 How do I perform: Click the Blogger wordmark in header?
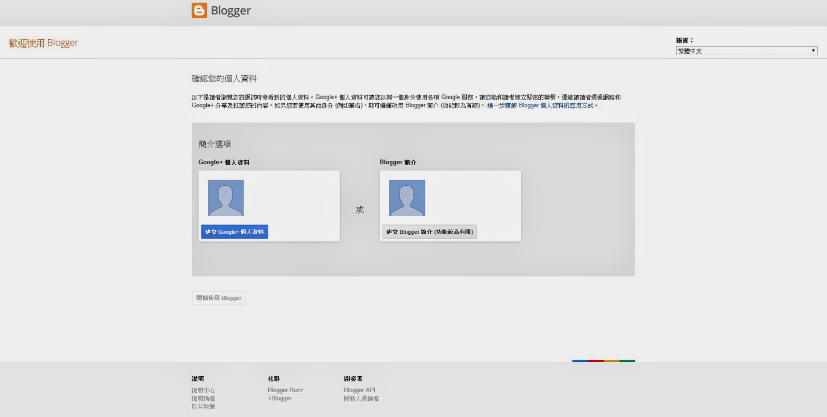point(231,11)
